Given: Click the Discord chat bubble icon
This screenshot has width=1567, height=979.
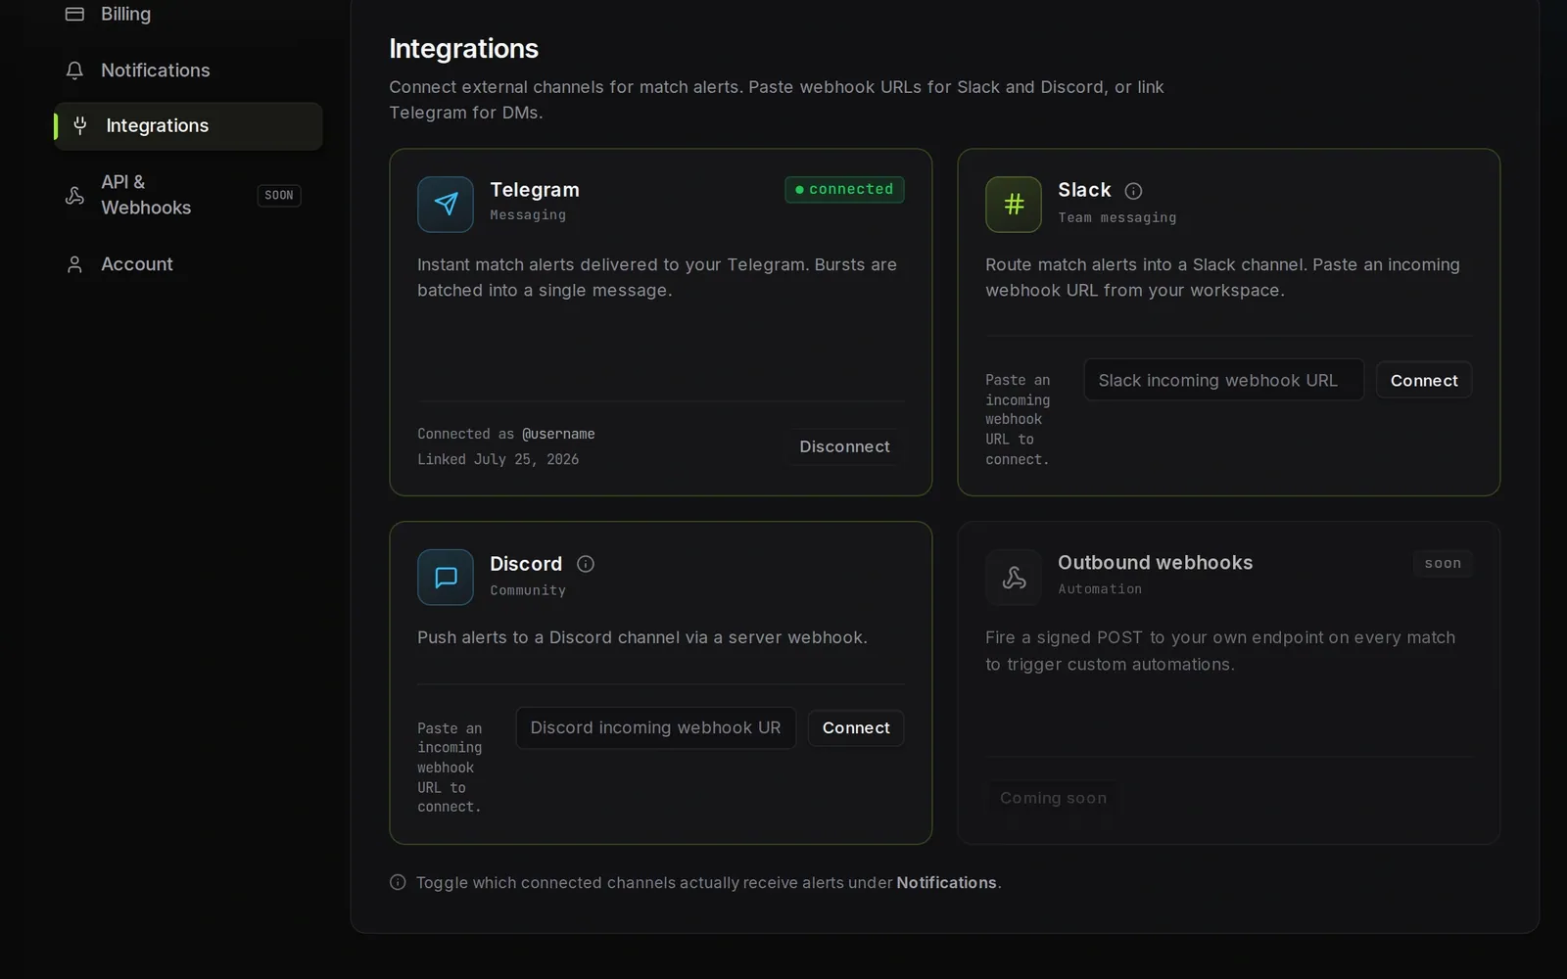Looking at the screenshot, I should point(446,578).
